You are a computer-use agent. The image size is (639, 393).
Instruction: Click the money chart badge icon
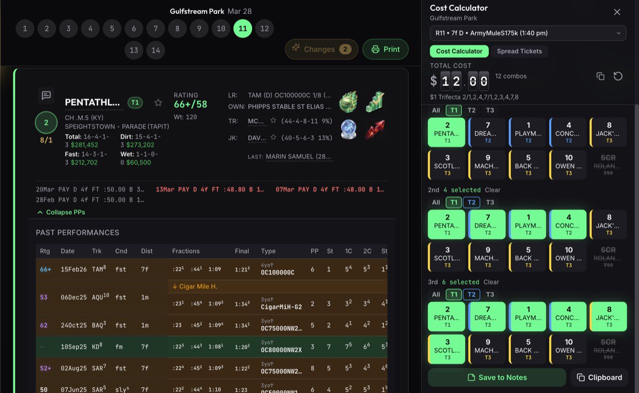374,101
